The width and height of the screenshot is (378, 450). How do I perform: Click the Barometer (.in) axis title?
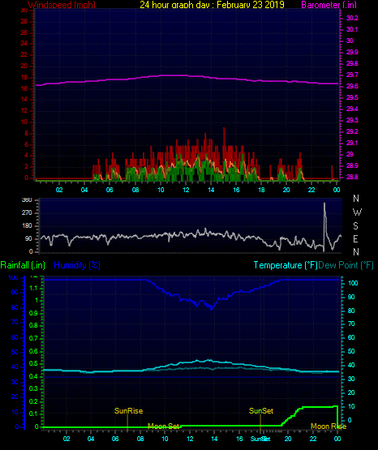329,5
